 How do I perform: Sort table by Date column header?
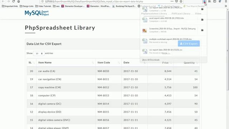[x=135, y=63]
